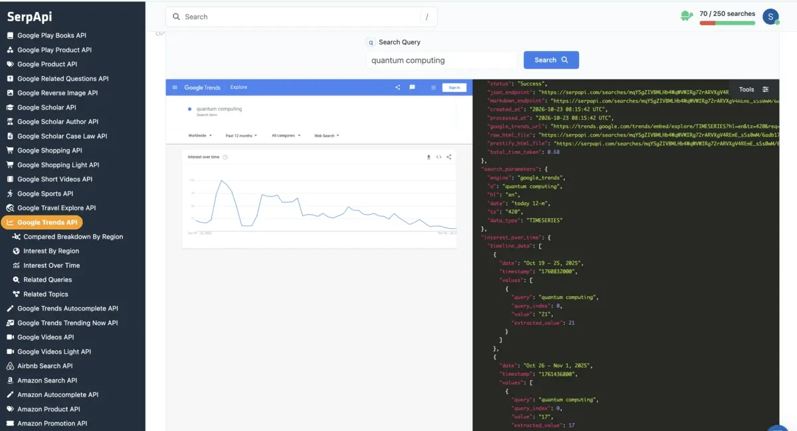Click Google Trends Trending Now API icon

[10, 323]
